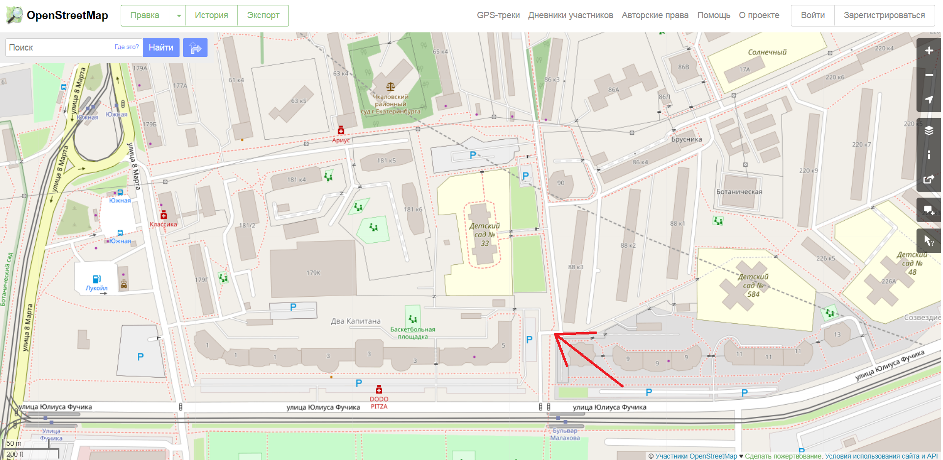The width and height of the screenshot is (943, 460).
Task: Click the Классика pharmacy marker
Action: [x=164, y=215]
